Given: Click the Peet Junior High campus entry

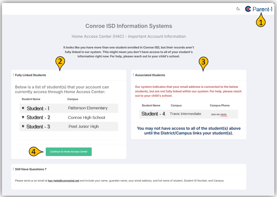Looking at the screenshot, I should tap(84, 126).
